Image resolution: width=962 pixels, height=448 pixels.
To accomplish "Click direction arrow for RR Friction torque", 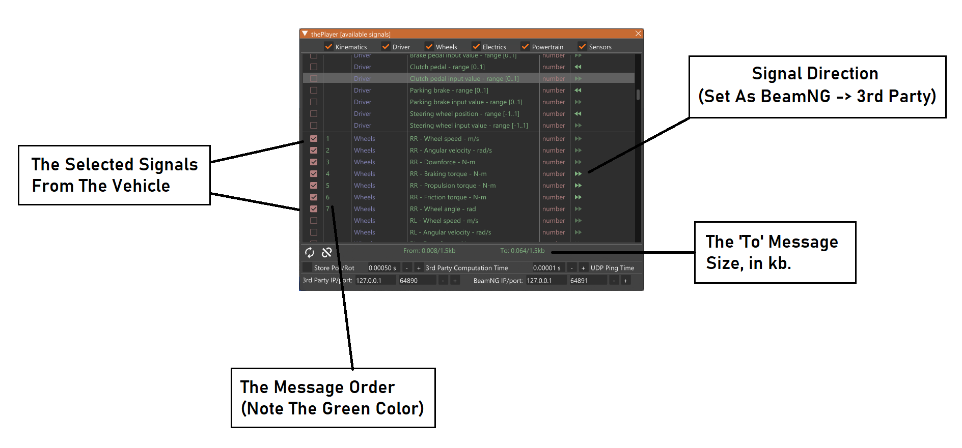I will coord(578,197).
